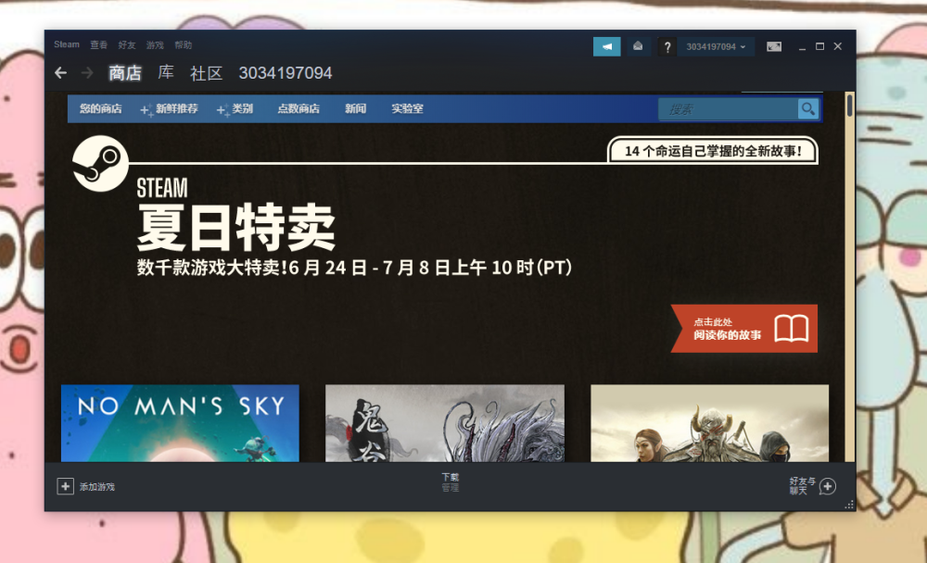Viewport: 927px width, 563px height.
Task: Open the 好友 menu
Action: pos(126,44)
